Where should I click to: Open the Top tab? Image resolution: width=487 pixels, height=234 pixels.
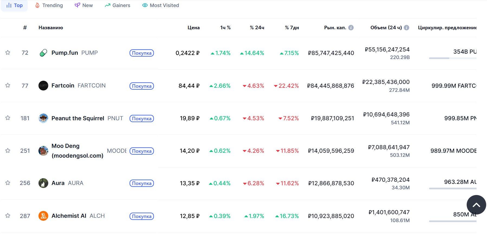tap(14, 5)
